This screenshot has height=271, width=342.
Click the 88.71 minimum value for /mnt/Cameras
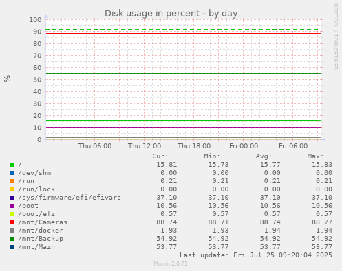[218, 222]
